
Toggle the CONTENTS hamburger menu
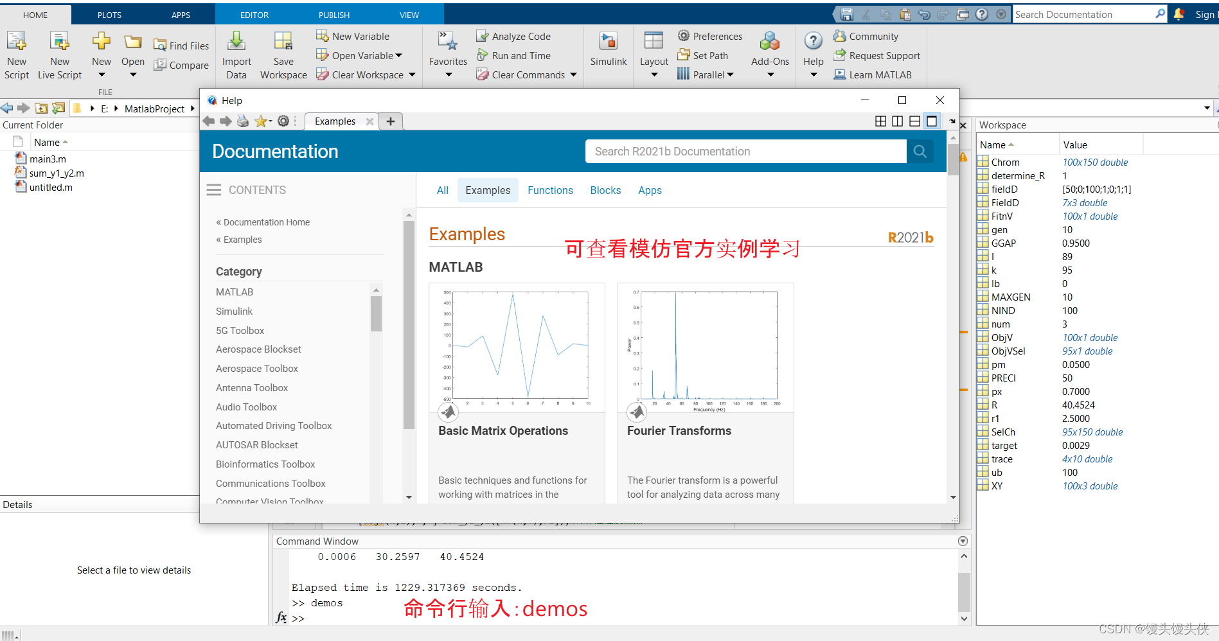coord(213,189)
